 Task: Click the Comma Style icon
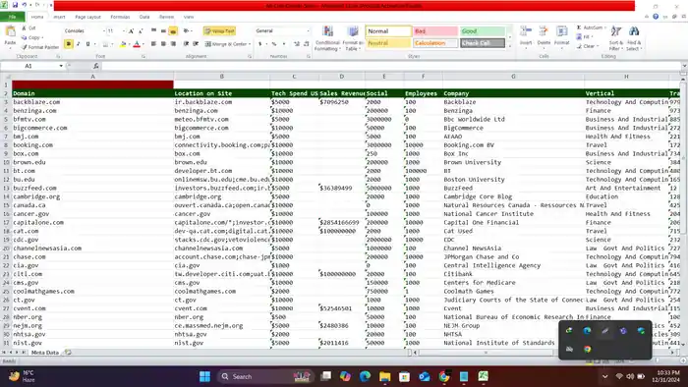[284, 44]
